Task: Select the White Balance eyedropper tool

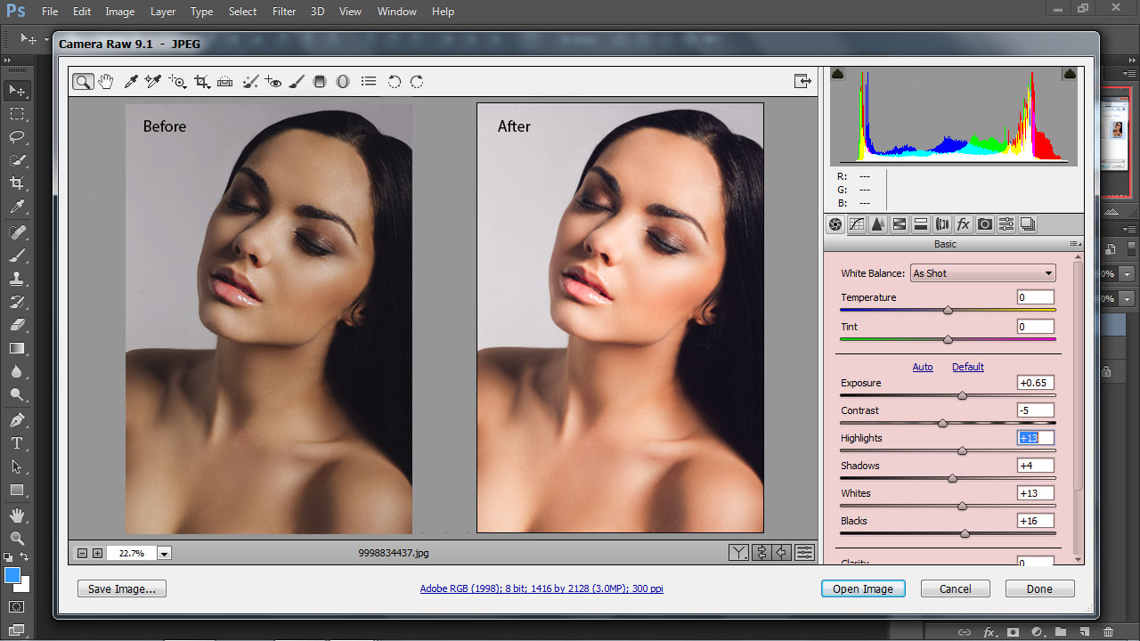Action: (x=130, y=82)
